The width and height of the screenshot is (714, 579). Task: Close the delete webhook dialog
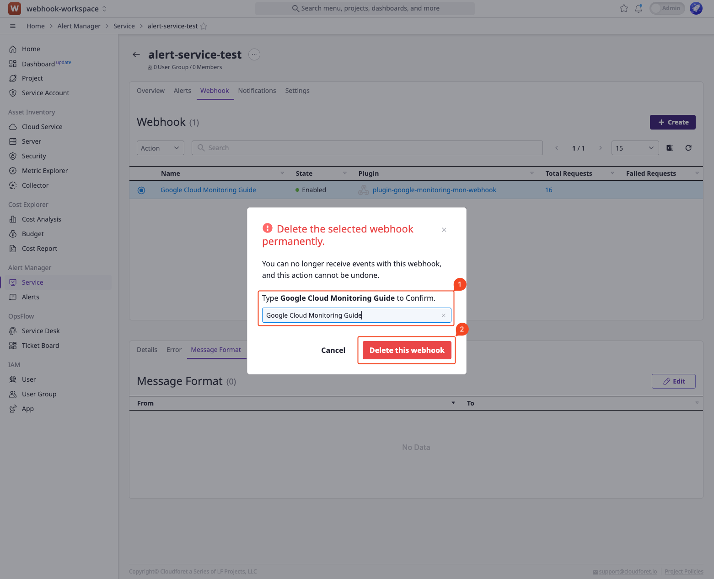click(x=444, y=230)
